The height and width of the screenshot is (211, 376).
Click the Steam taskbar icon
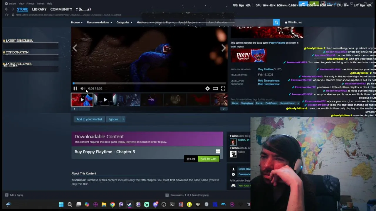[130, 205]
